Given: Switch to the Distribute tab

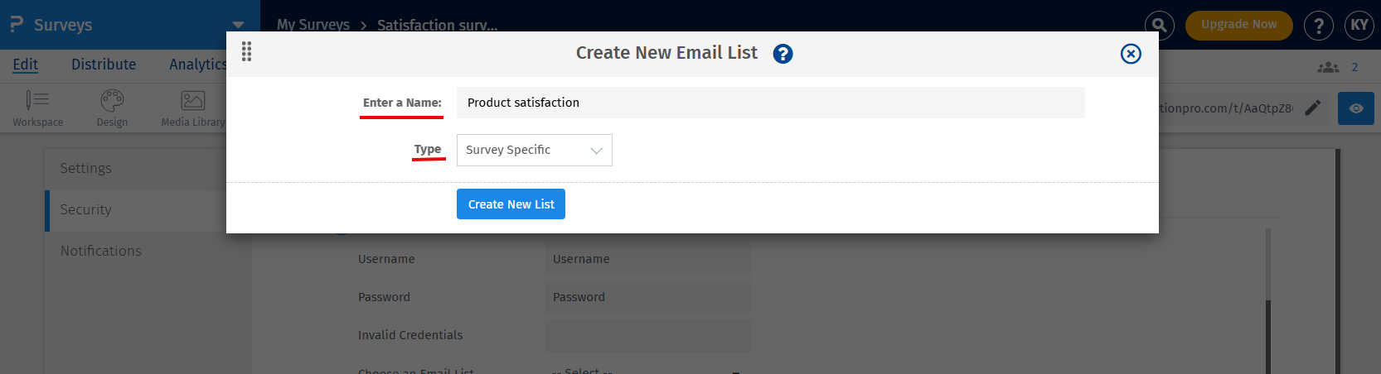Looking at the screenshot, I should 104,65.
